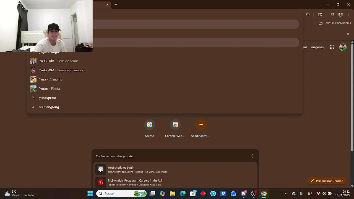Select Yu-Gi-Oh! Serie de cómic suggestion
Image resolution: width=354 pixels, height=199 pixels.
point(165,61)
